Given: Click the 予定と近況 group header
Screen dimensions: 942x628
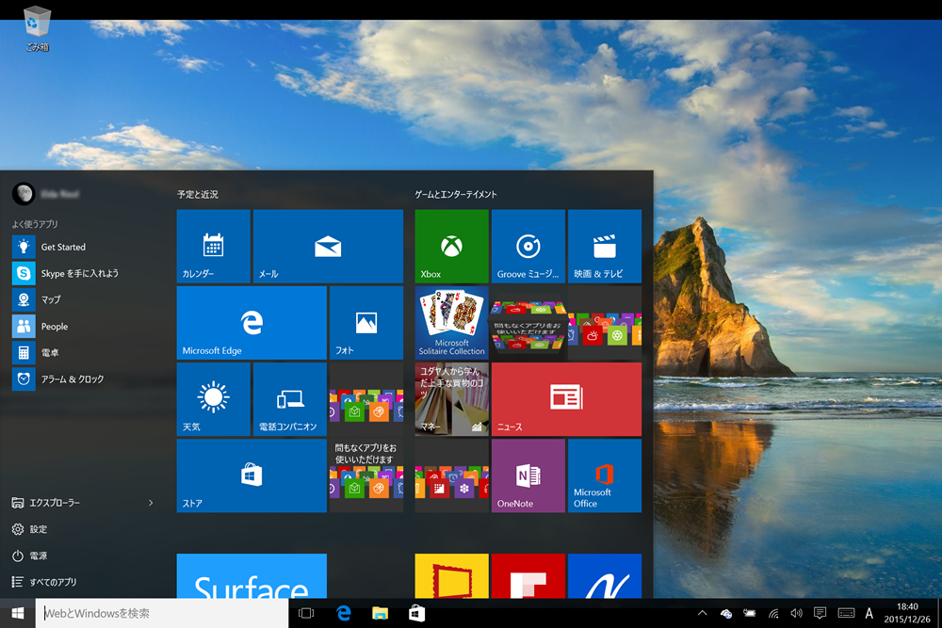Looking at the screenshot, I should pyautogui.click(x=198, y=195).
